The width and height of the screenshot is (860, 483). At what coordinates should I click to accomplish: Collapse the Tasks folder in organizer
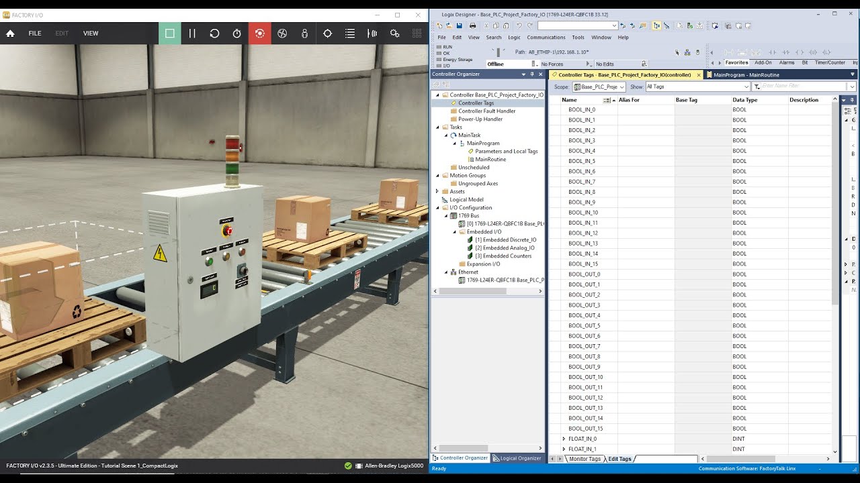tap(437, 127)
